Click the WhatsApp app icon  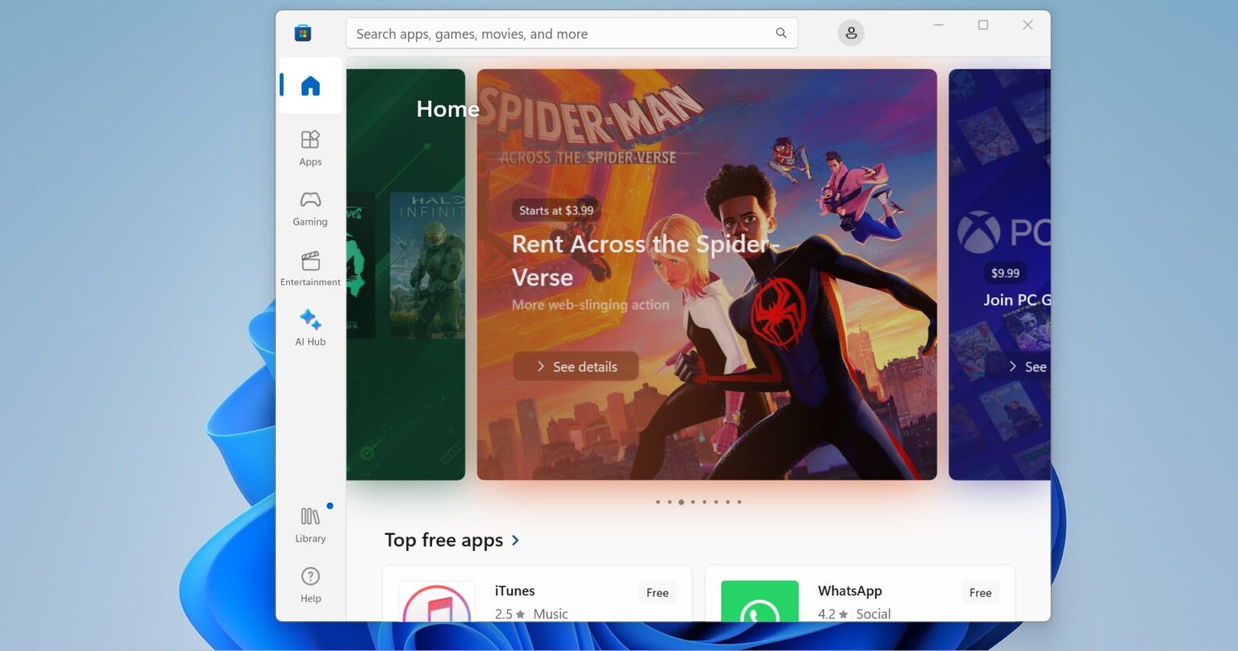(759, 601)
